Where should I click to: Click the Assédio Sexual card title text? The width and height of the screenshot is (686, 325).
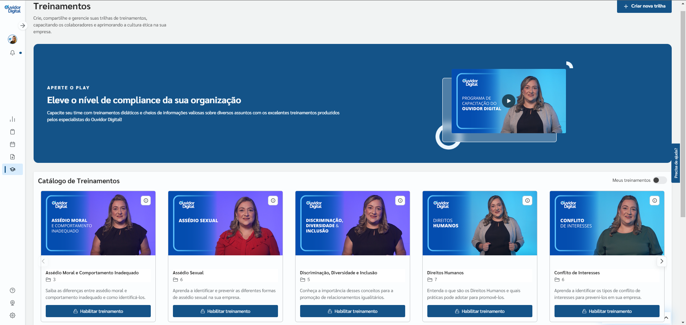[x=188, y=273]
